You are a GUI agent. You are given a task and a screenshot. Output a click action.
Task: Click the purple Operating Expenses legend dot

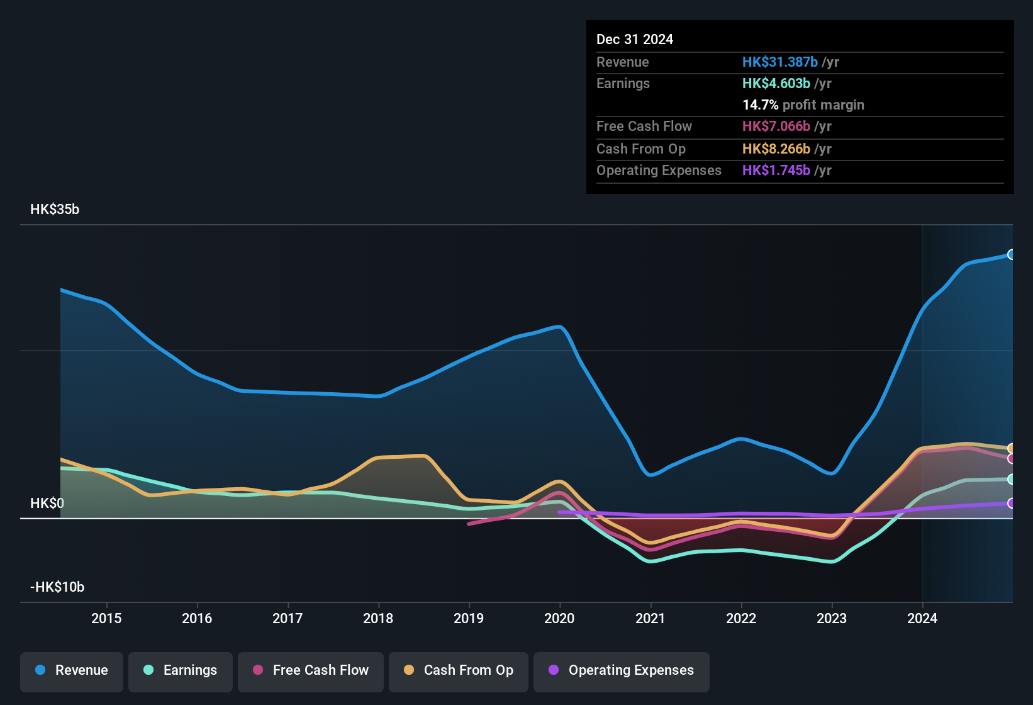pos(552,670)
